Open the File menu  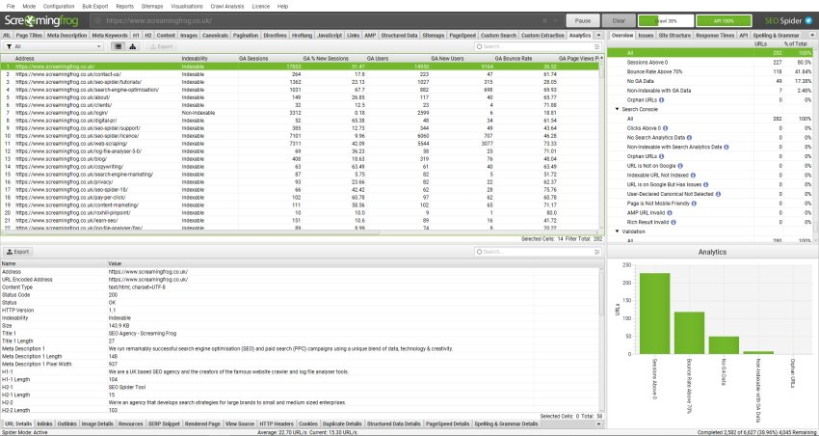tap(11, 7)
